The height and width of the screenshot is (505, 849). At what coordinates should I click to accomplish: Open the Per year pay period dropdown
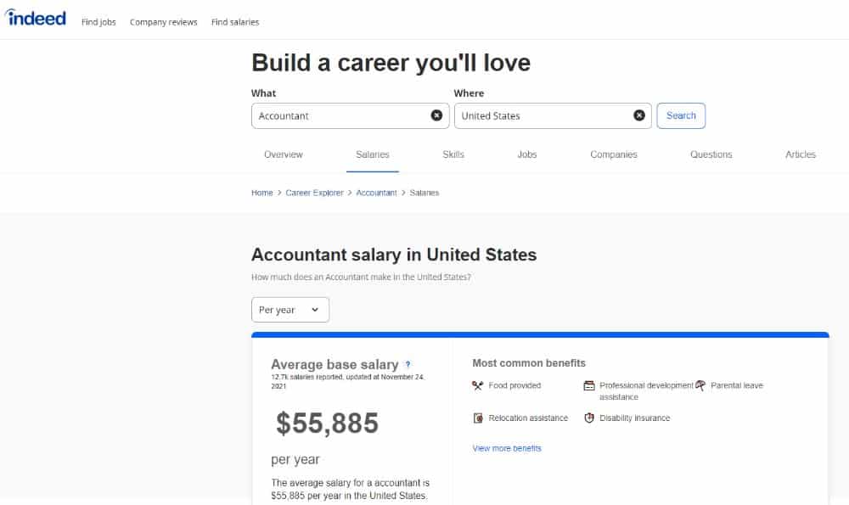point(290,310)
